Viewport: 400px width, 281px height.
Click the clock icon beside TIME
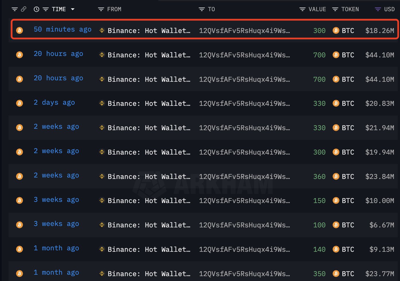[36, 9]
